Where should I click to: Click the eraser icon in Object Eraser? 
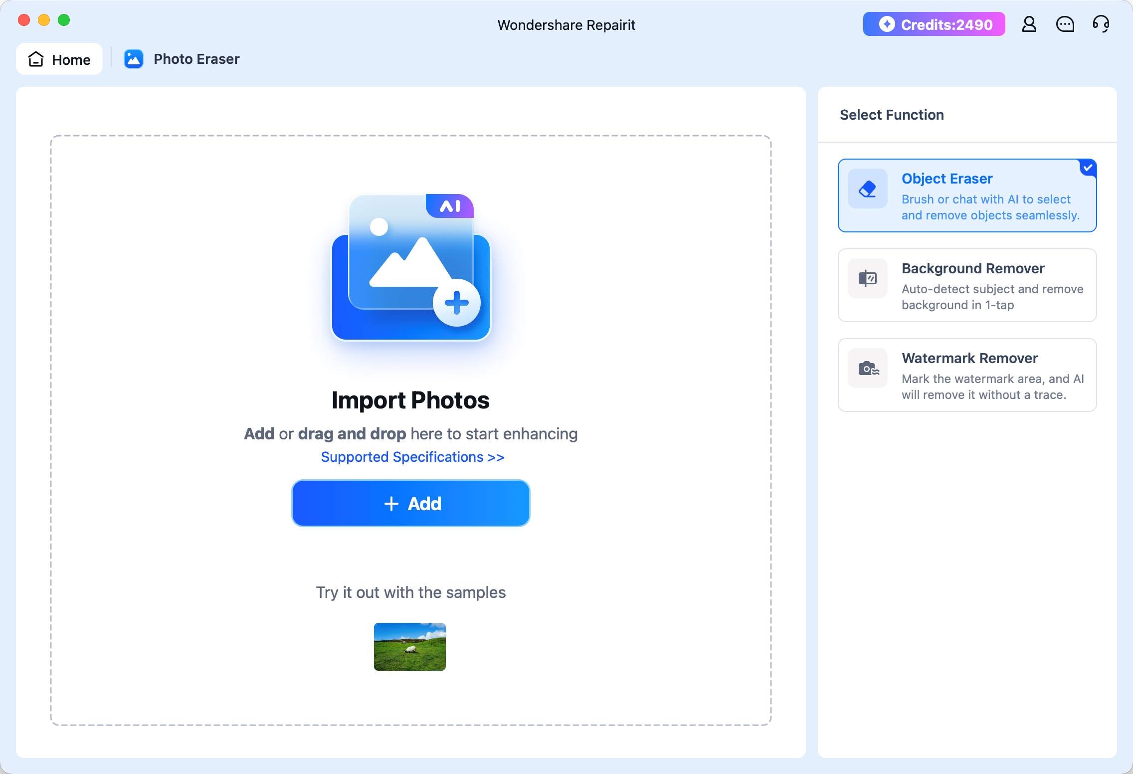[x=867, y=189]
